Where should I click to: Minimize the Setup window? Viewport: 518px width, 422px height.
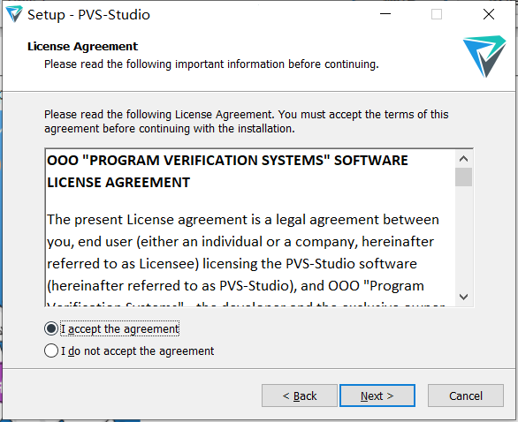(385, 14)
